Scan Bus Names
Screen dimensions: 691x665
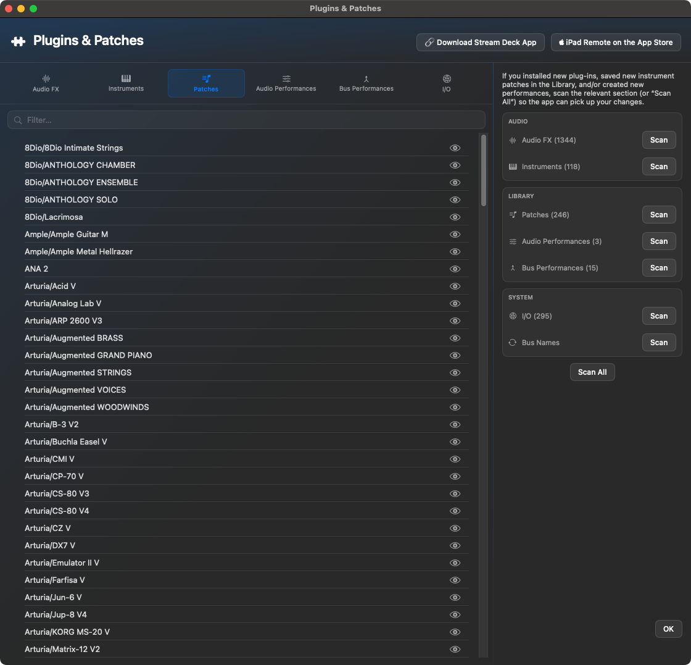[x=659, y=343]
